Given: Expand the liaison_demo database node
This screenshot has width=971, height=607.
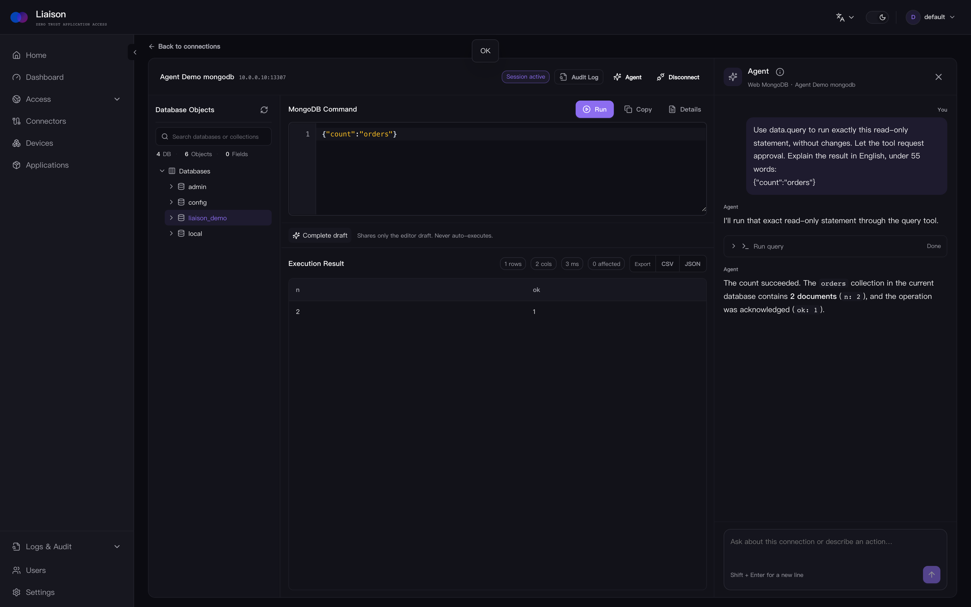Looking at the screenshot, I should (171, 218).
